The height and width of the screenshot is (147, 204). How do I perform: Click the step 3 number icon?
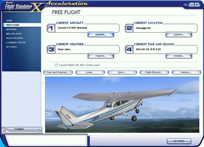(x=51, y=50)
